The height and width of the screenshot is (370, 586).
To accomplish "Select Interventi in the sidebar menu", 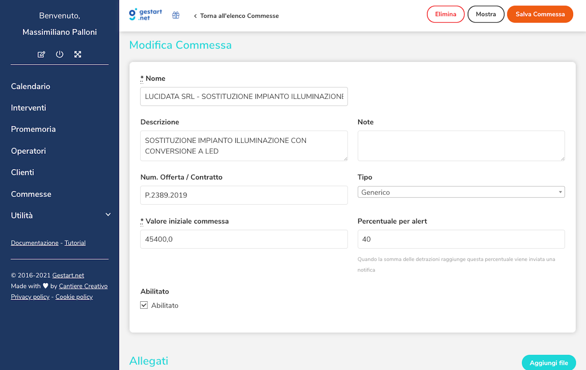I will (x=28, y=108).
